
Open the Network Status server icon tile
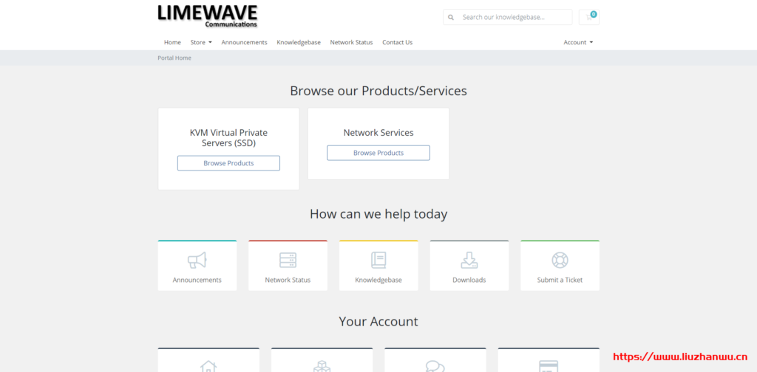pos(288,261)
